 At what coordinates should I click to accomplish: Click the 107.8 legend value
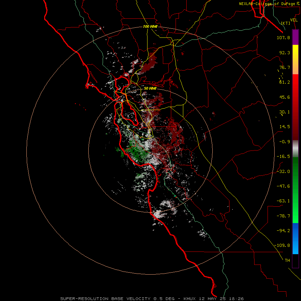[283, 37]
